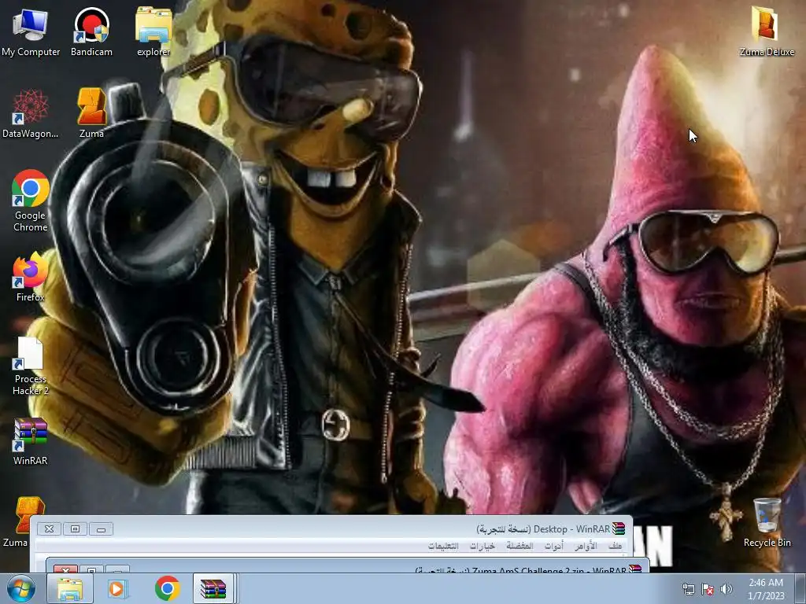The height and width of the screenshot is (604, 806).
Task: Open the خيارات menu in WinRAR
Action: click(x=482, y=546)
